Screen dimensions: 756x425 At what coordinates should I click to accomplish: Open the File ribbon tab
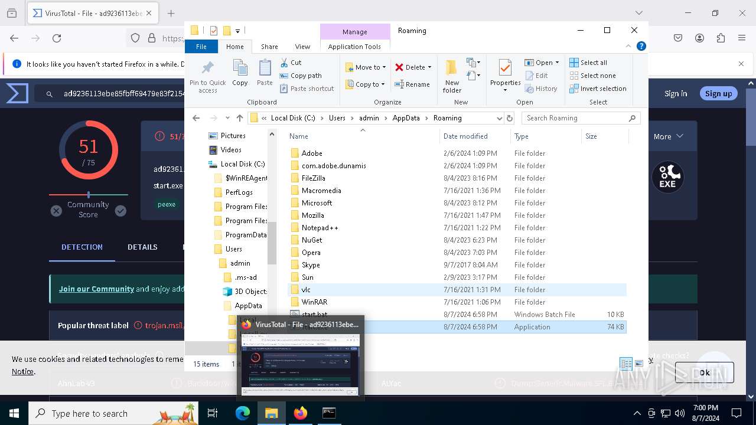[201, 47]
